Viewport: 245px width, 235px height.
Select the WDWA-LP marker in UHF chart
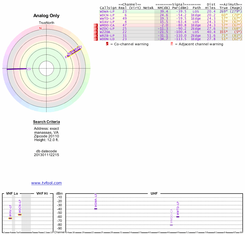coord(96,208)
